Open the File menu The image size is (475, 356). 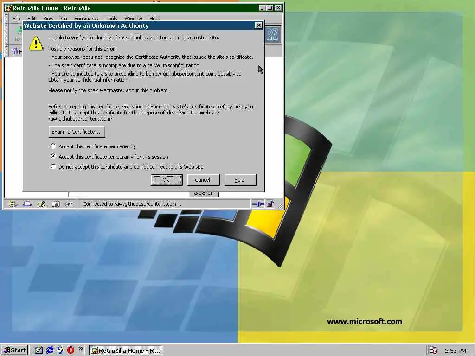click(x=16, y=19)
